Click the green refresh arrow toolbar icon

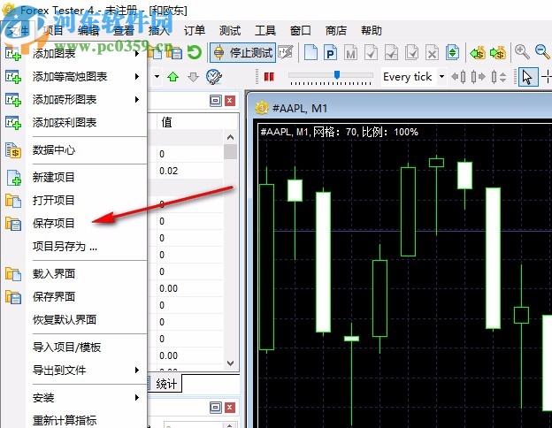coord(195,53)
